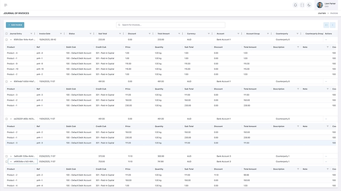Open Liam Parker's profile avatar
341x191 pixels.
coord(320,5)
